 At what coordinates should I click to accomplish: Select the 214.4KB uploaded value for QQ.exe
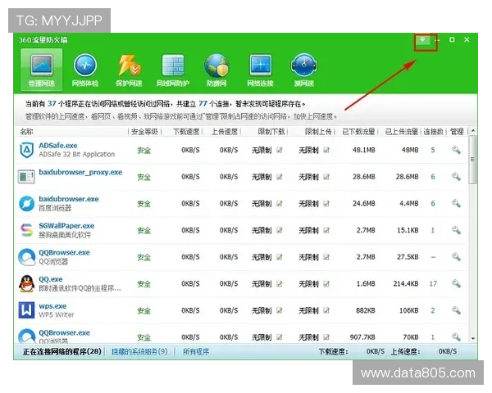pyautogui.click(x=406, y=283)
